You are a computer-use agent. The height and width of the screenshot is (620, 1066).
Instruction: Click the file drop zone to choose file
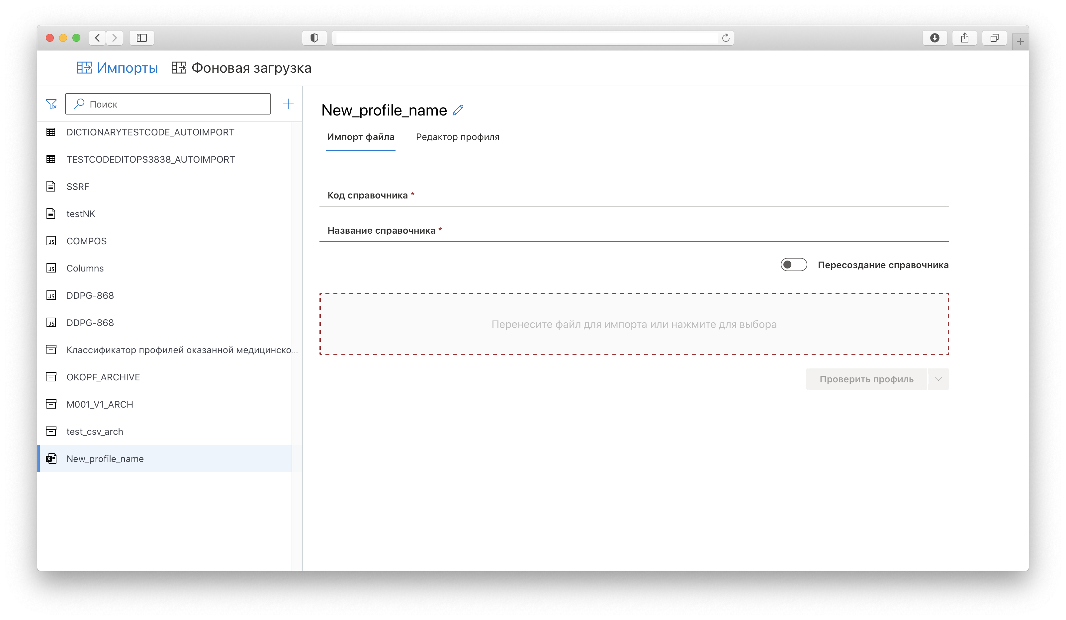coord(634,324)
